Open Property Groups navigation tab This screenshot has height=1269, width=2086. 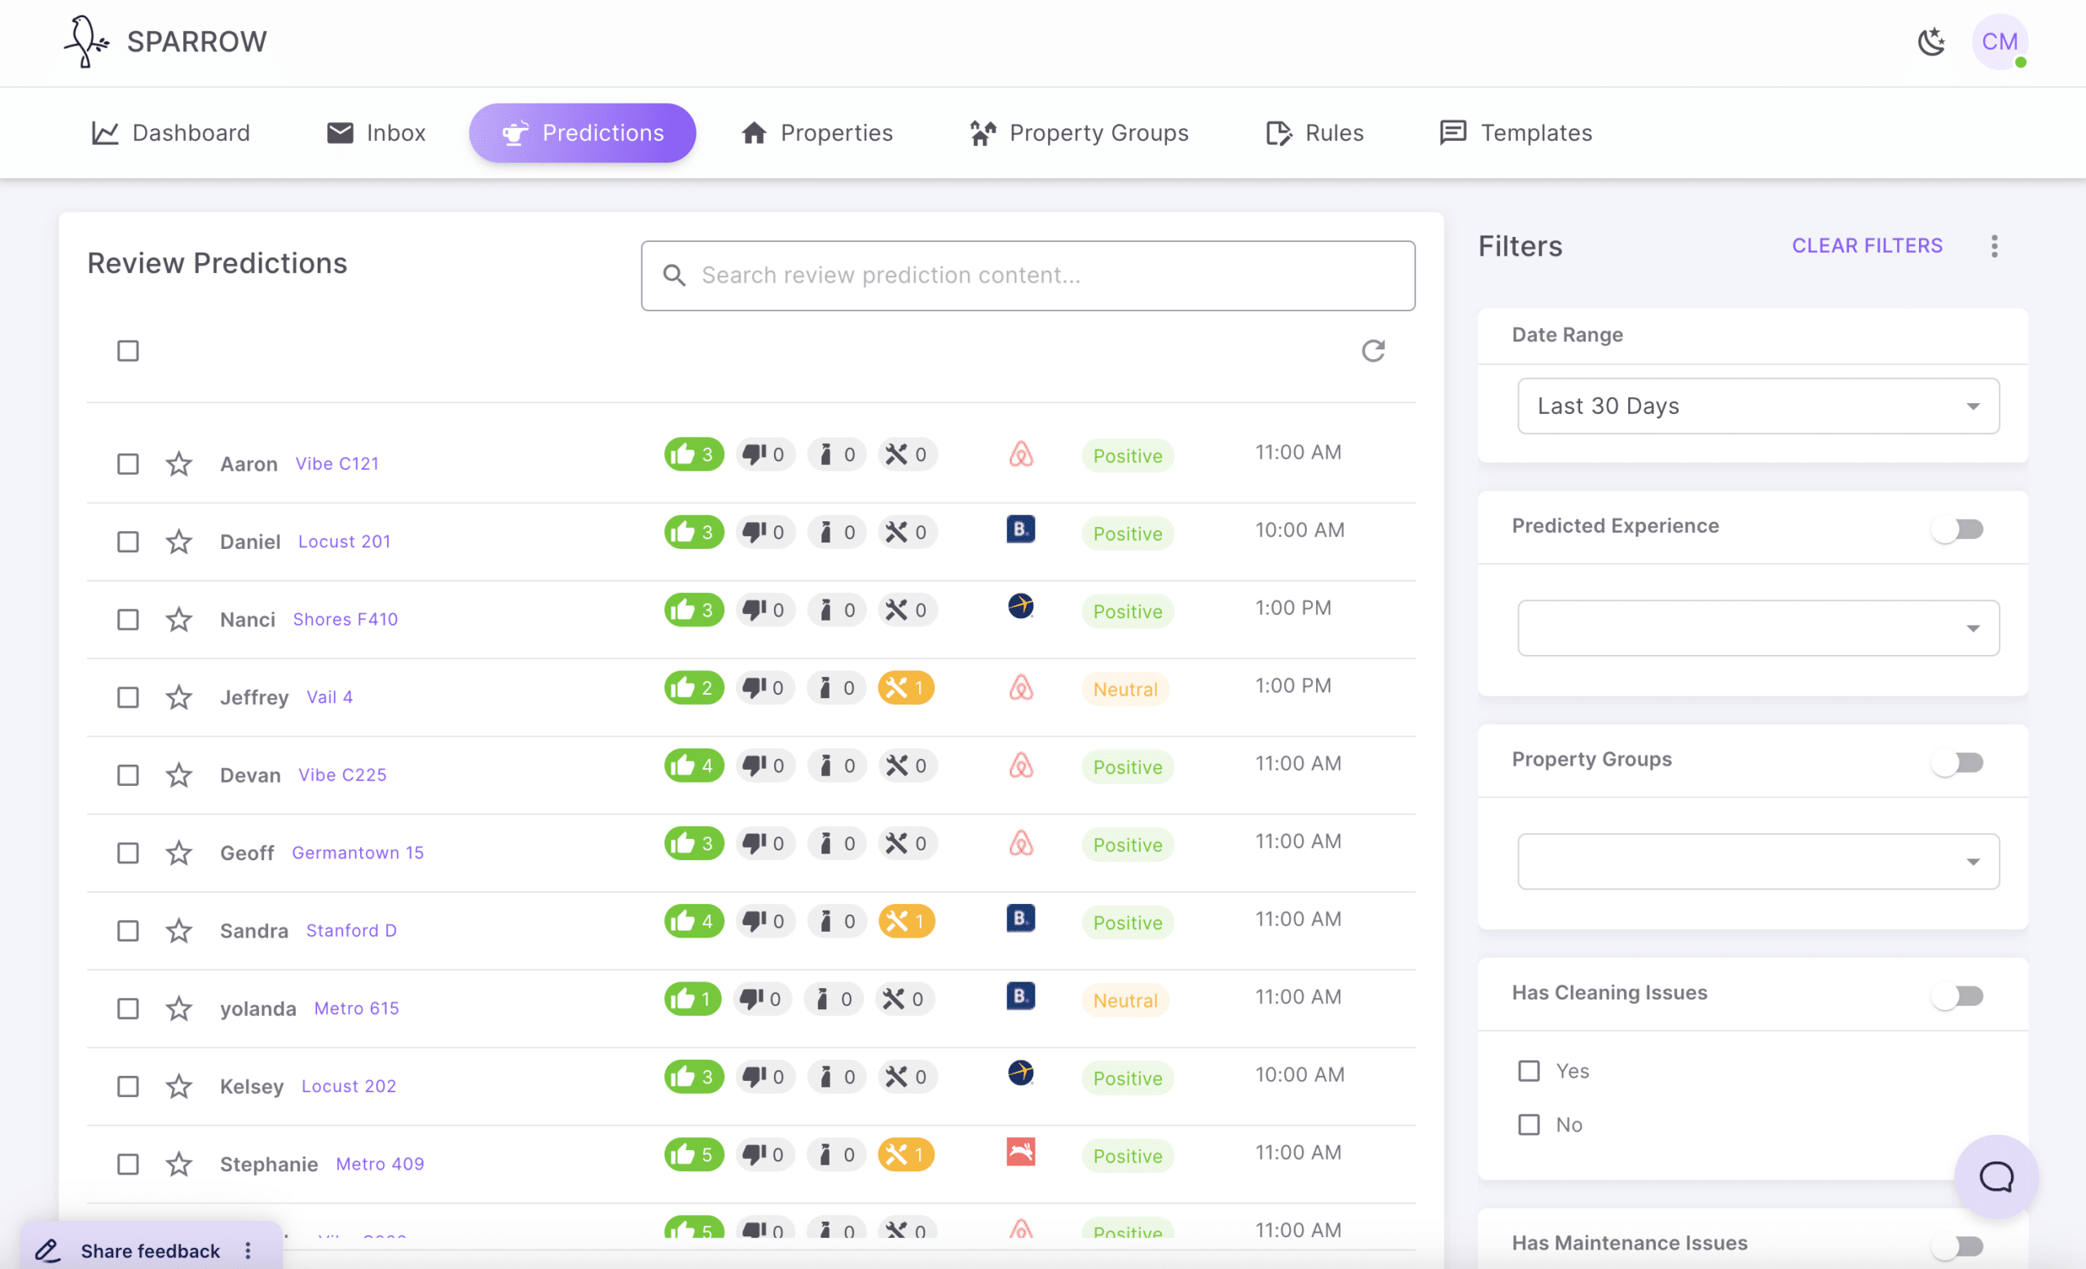1080,133
